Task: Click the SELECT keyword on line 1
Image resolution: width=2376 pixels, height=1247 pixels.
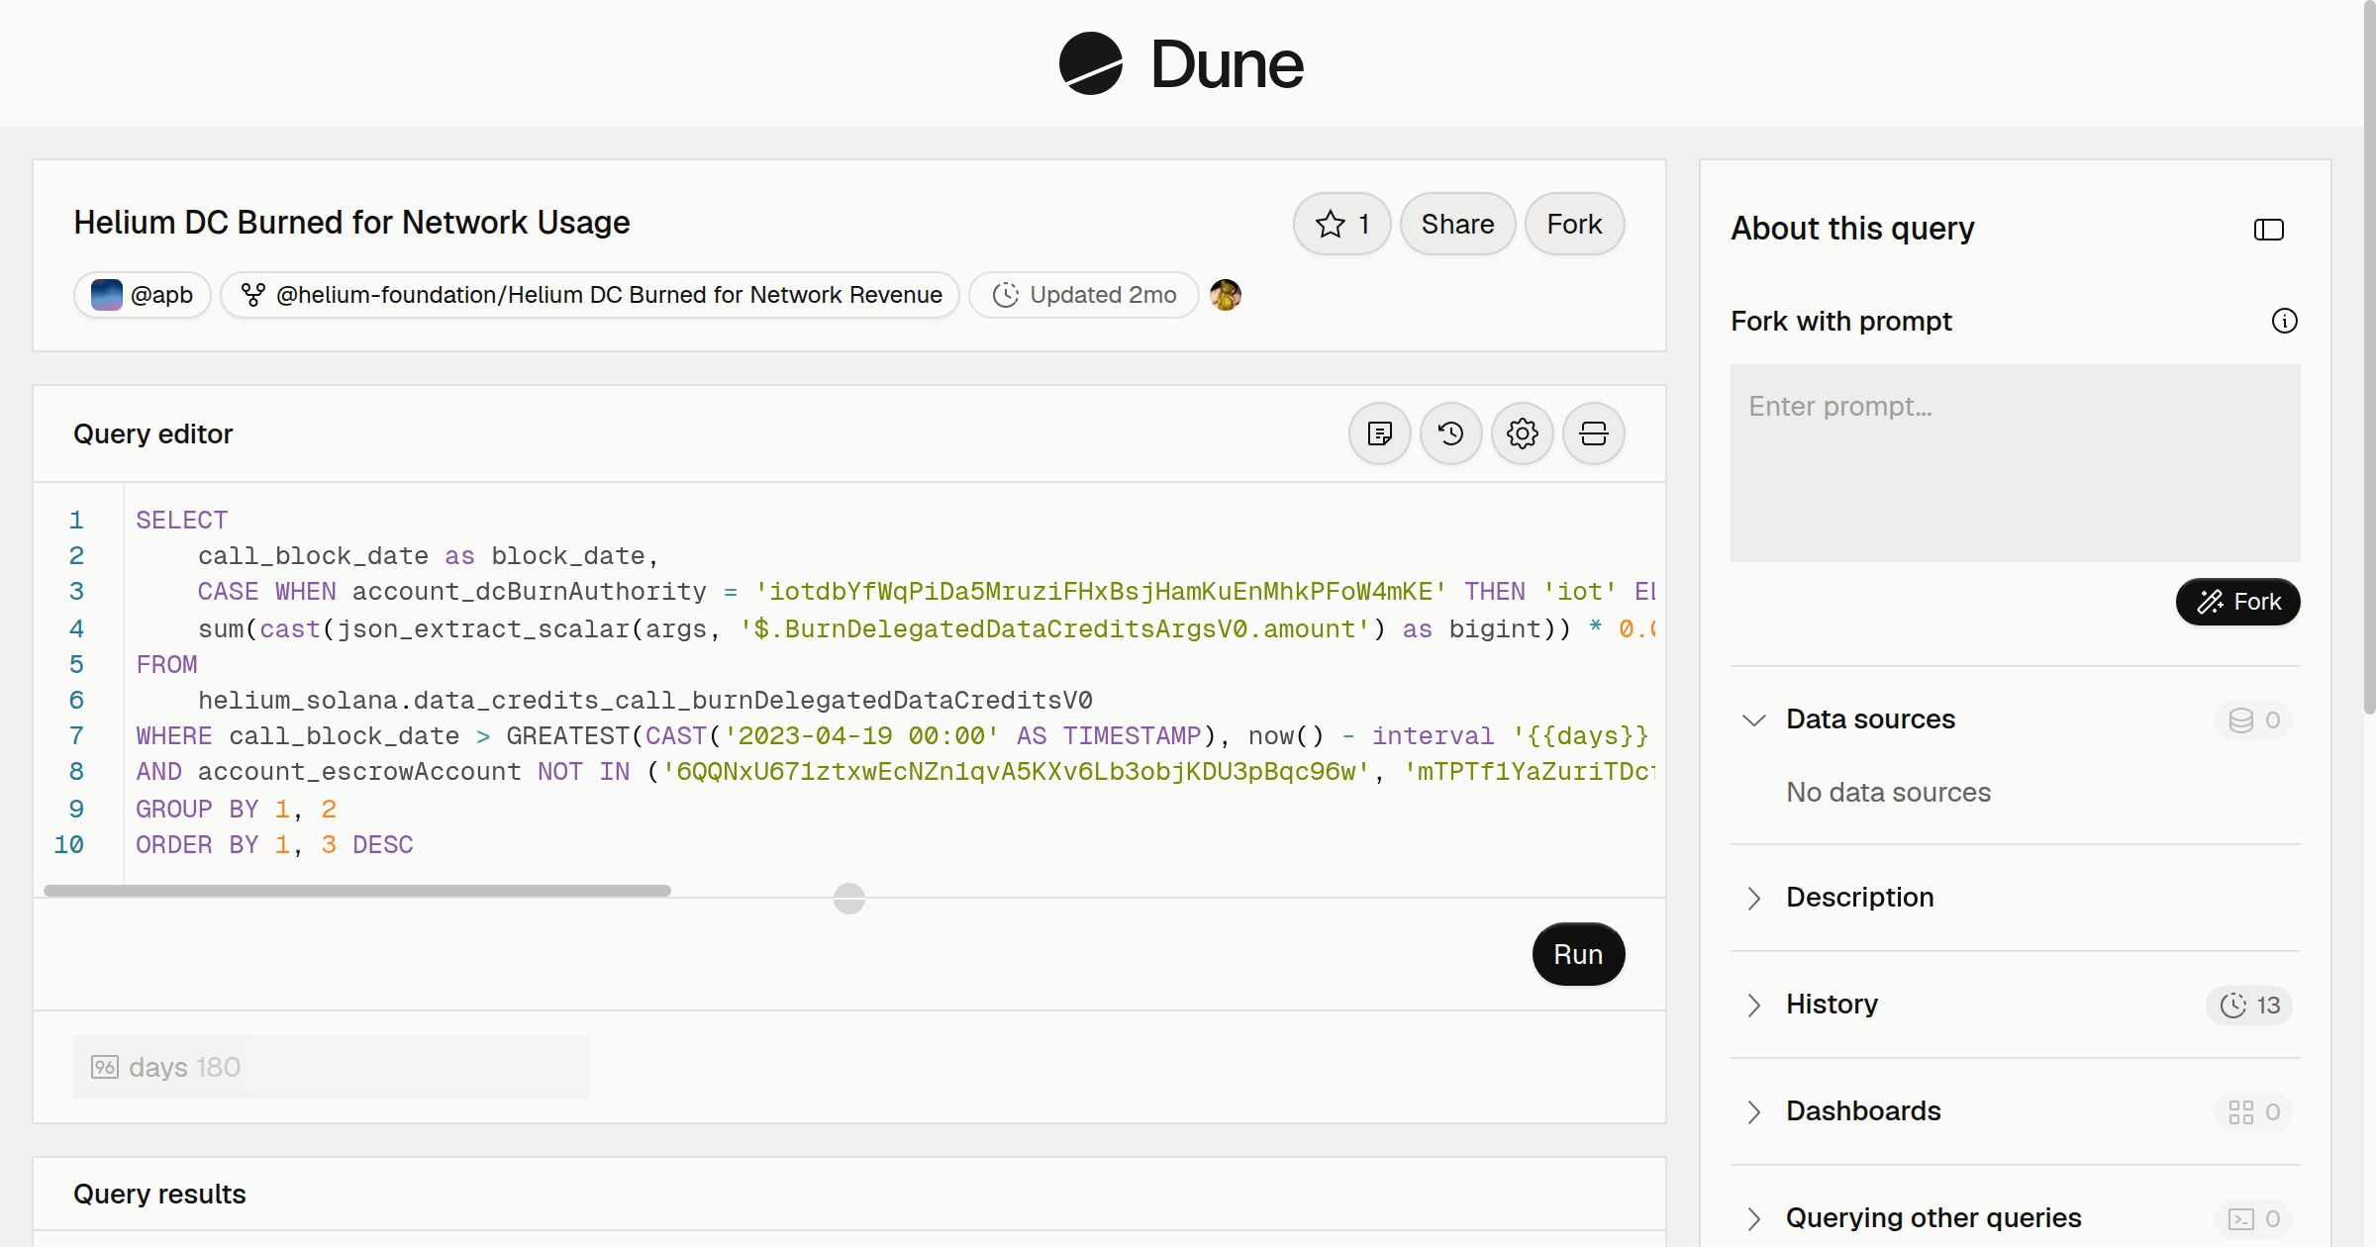Action: [x=182, y=521]
